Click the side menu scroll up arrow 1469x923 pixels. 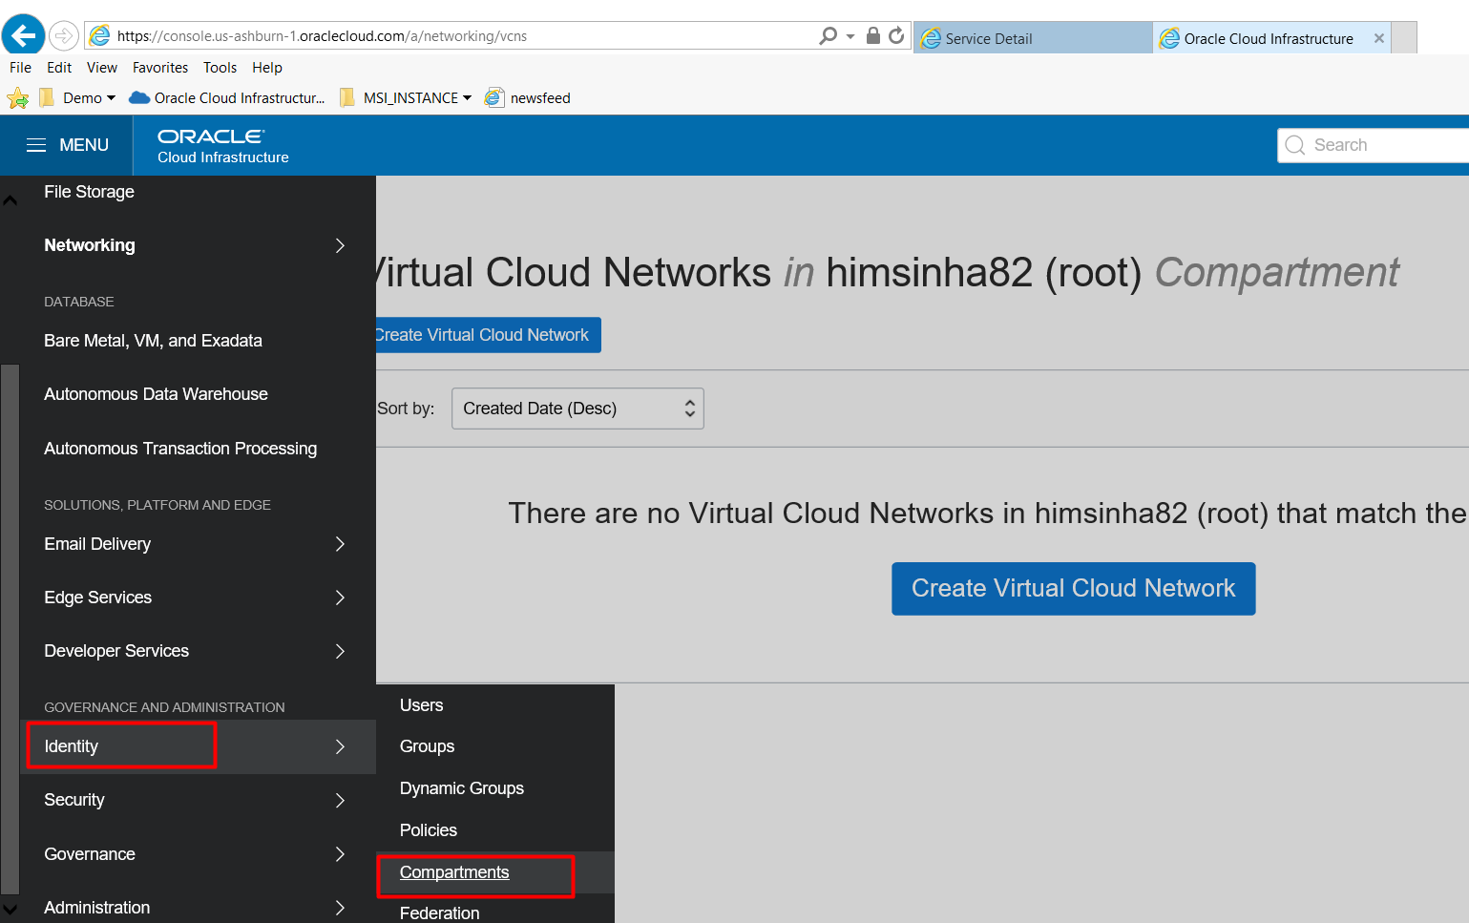[x=10, y=199]
